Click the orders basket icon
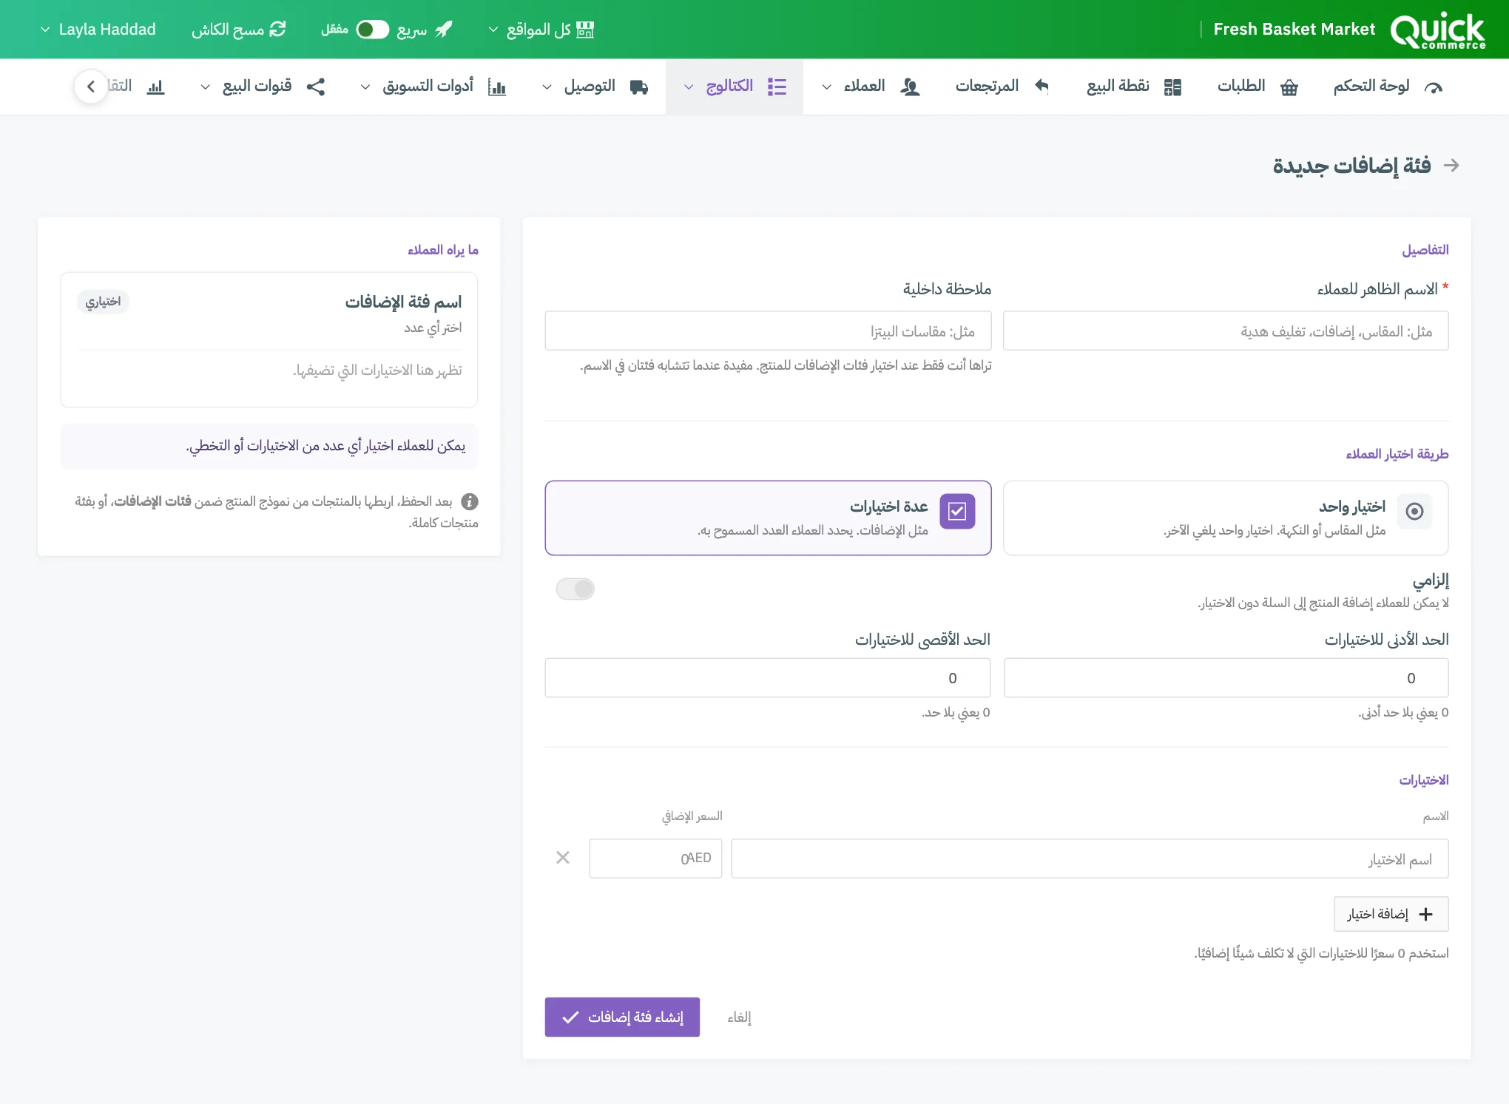 pos(1289,87)
